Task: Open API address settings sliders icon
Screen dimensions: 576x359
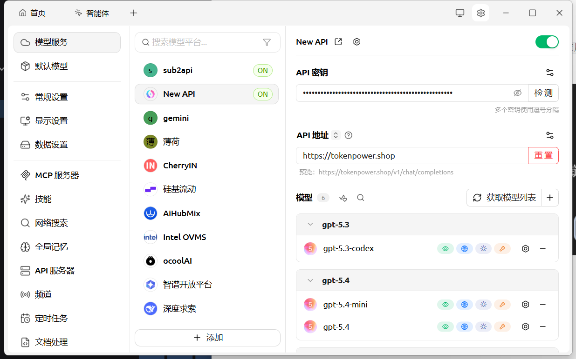Action: tap(550, 135)
